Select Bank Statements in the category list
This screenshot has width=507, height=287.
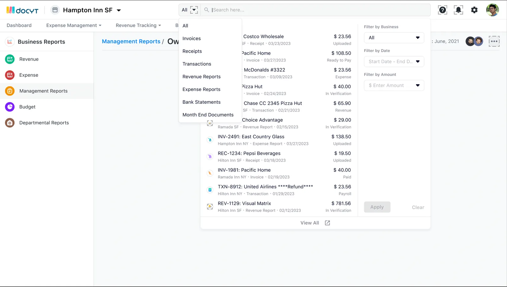tap(210, 102)
